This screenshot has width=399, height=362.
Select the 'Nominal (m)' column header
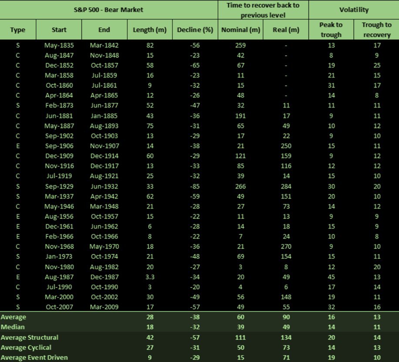click(240, 30)
